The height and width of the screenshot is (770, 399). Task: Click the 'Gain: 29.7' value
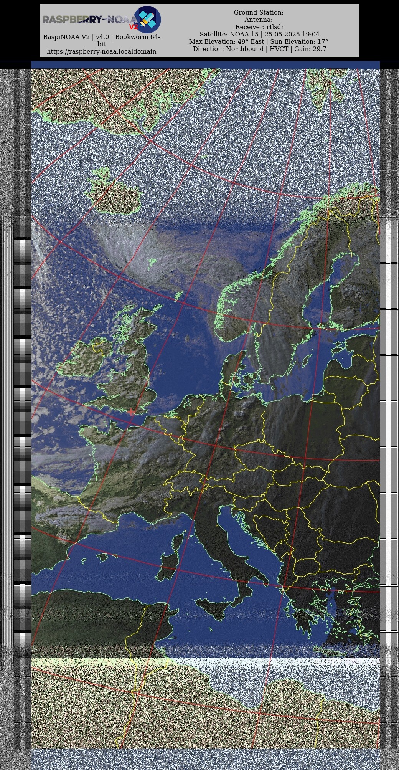[x=310, y=49]
